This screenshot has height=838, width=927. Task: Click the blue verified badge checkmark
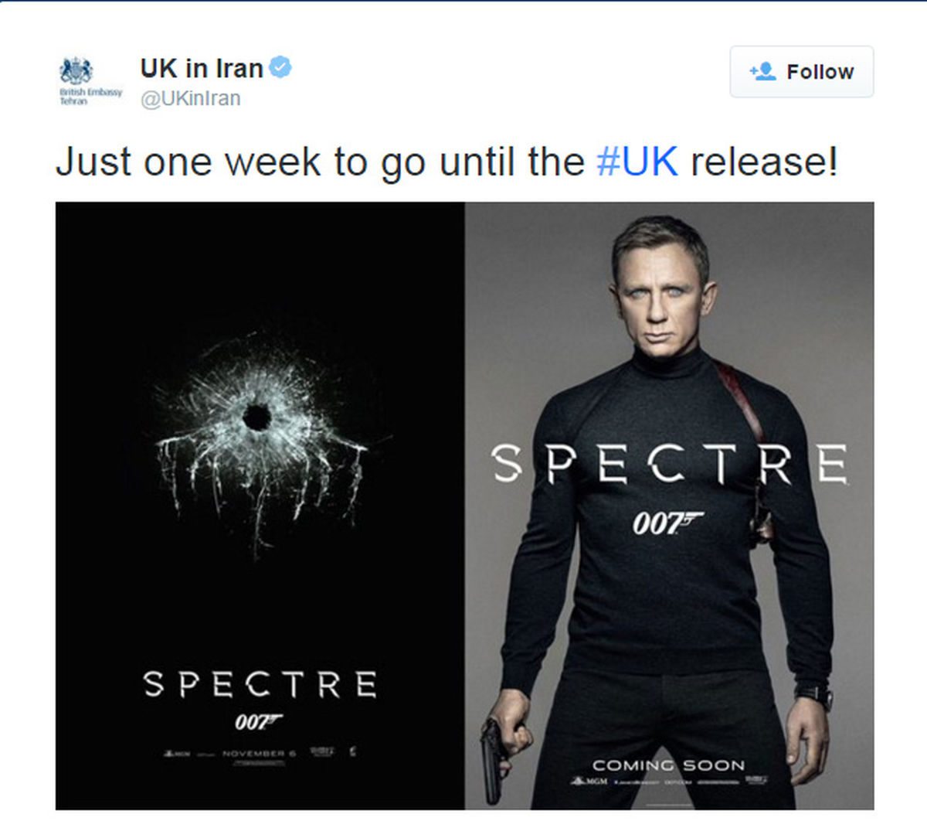280,68
